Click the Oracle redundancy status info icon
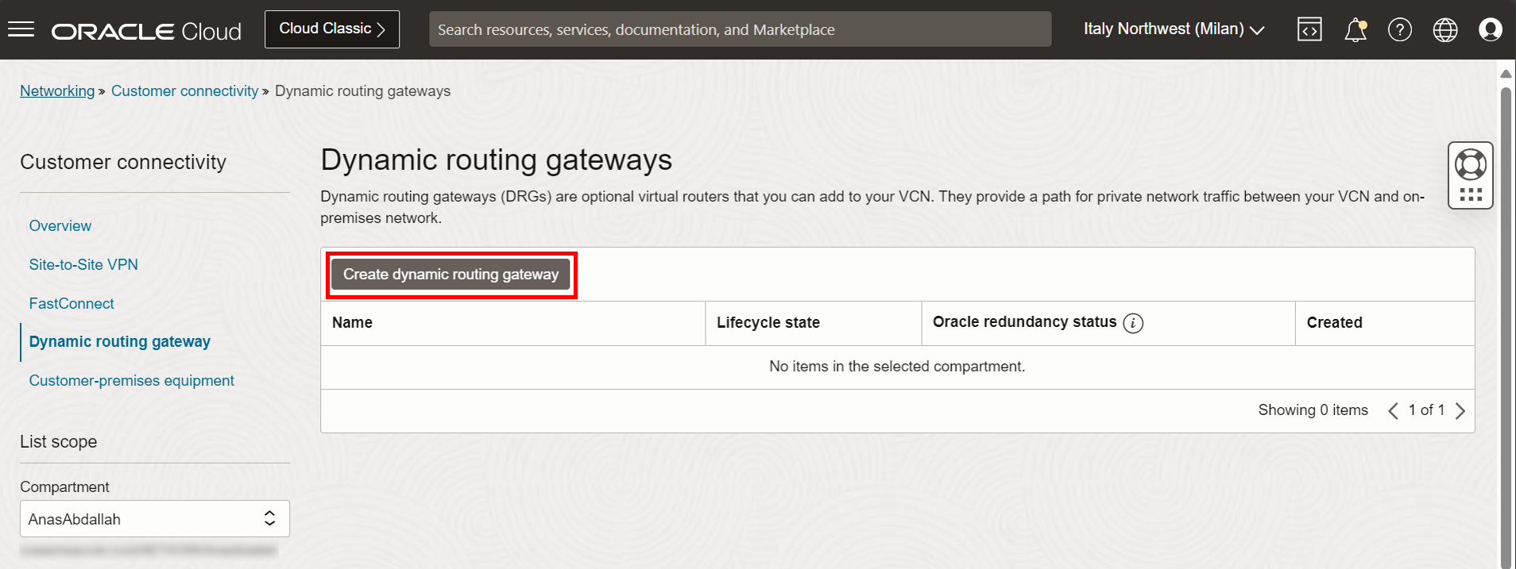This screenshot has width=1516, height=569. click(1133, 323)
